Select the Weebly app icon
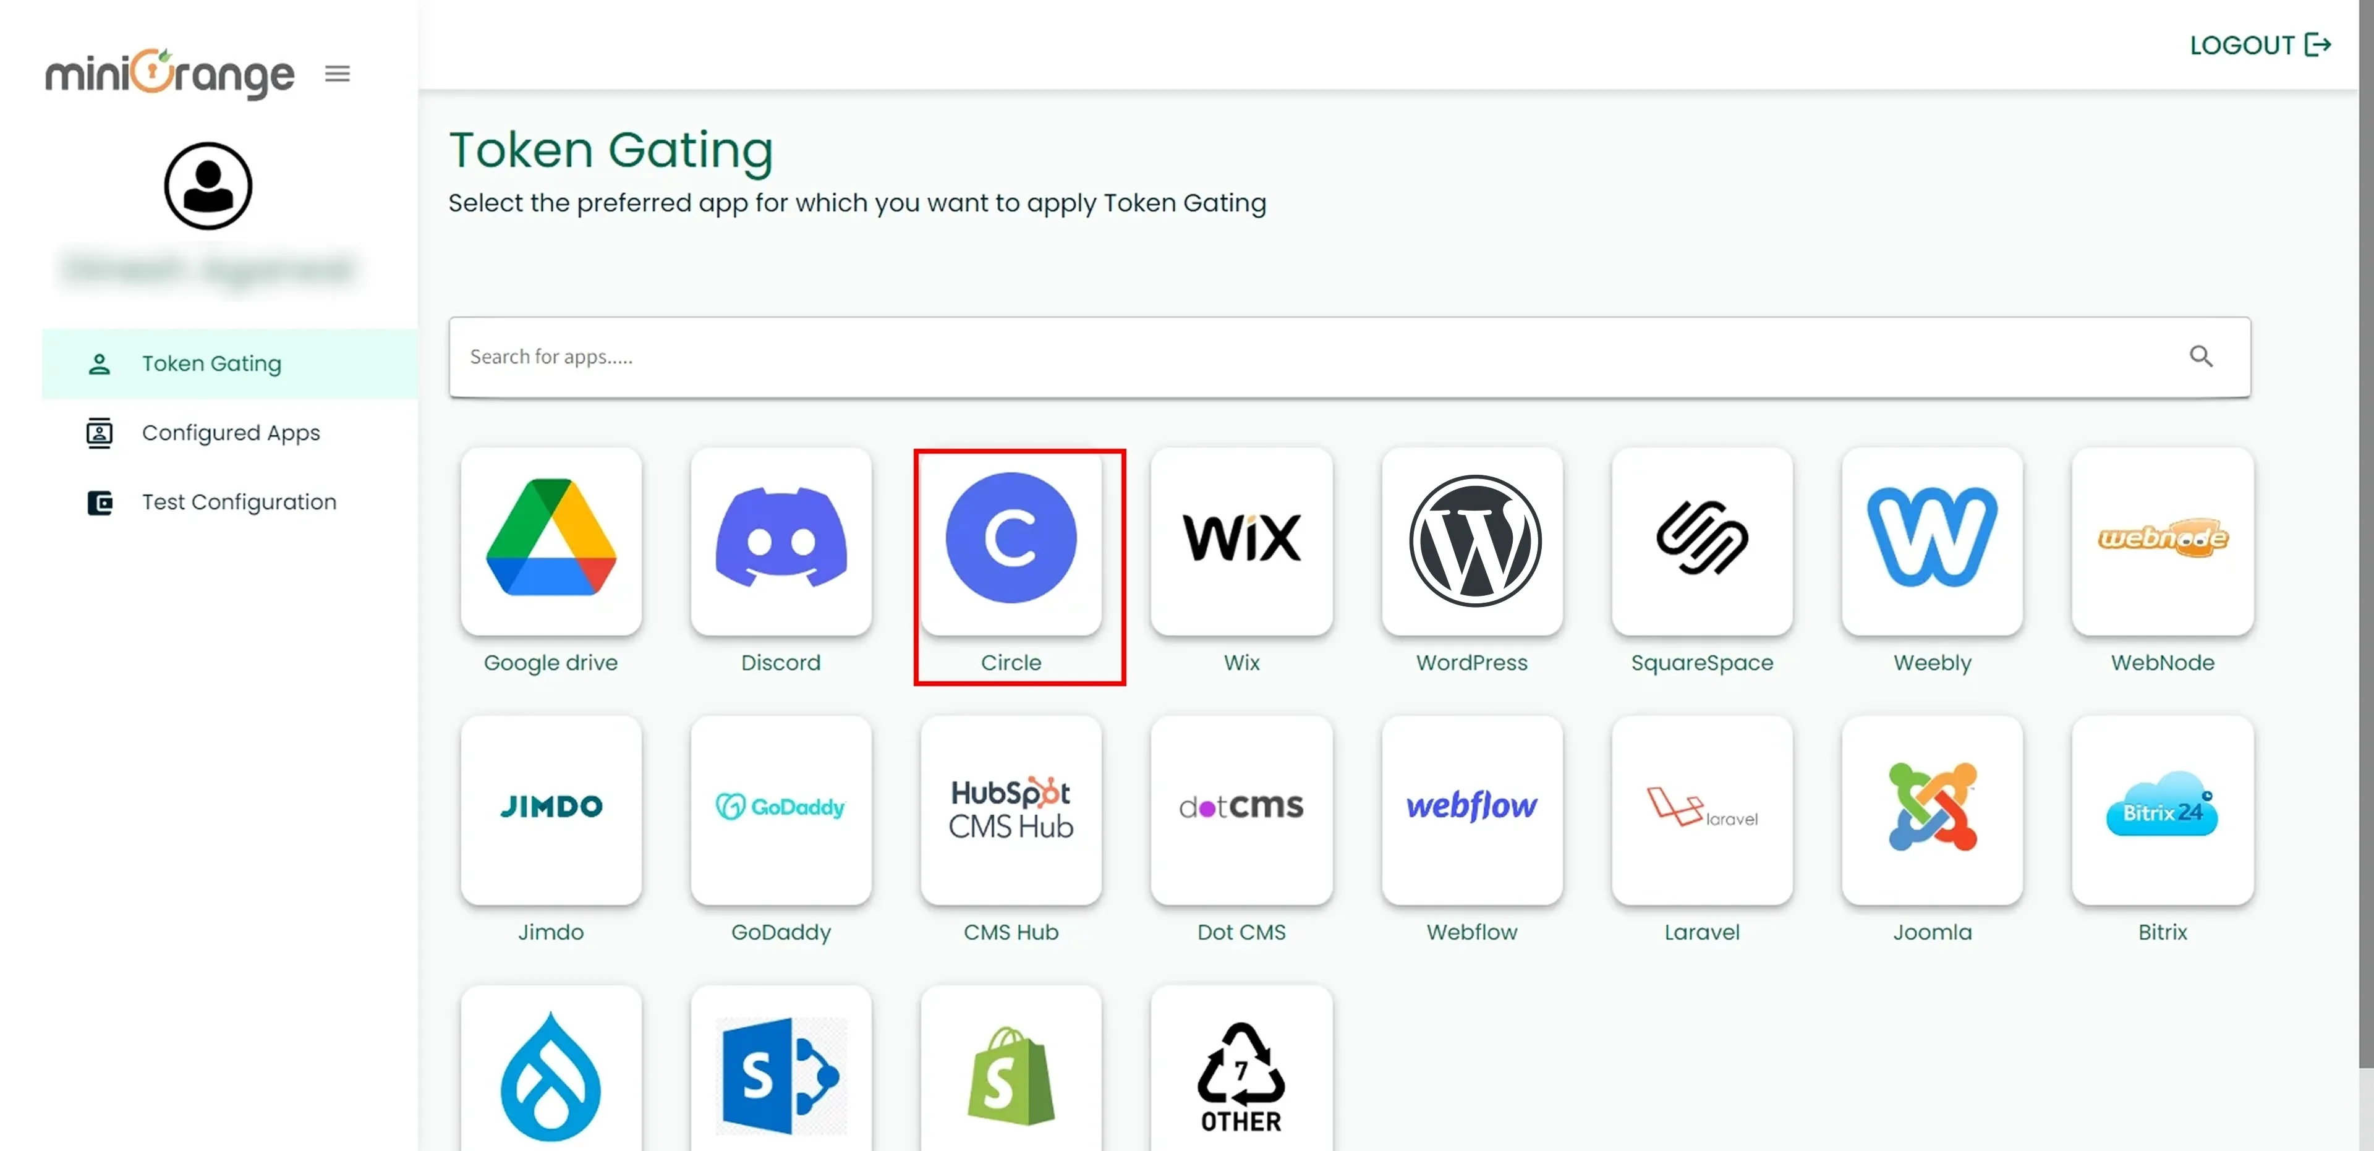 1933,541
